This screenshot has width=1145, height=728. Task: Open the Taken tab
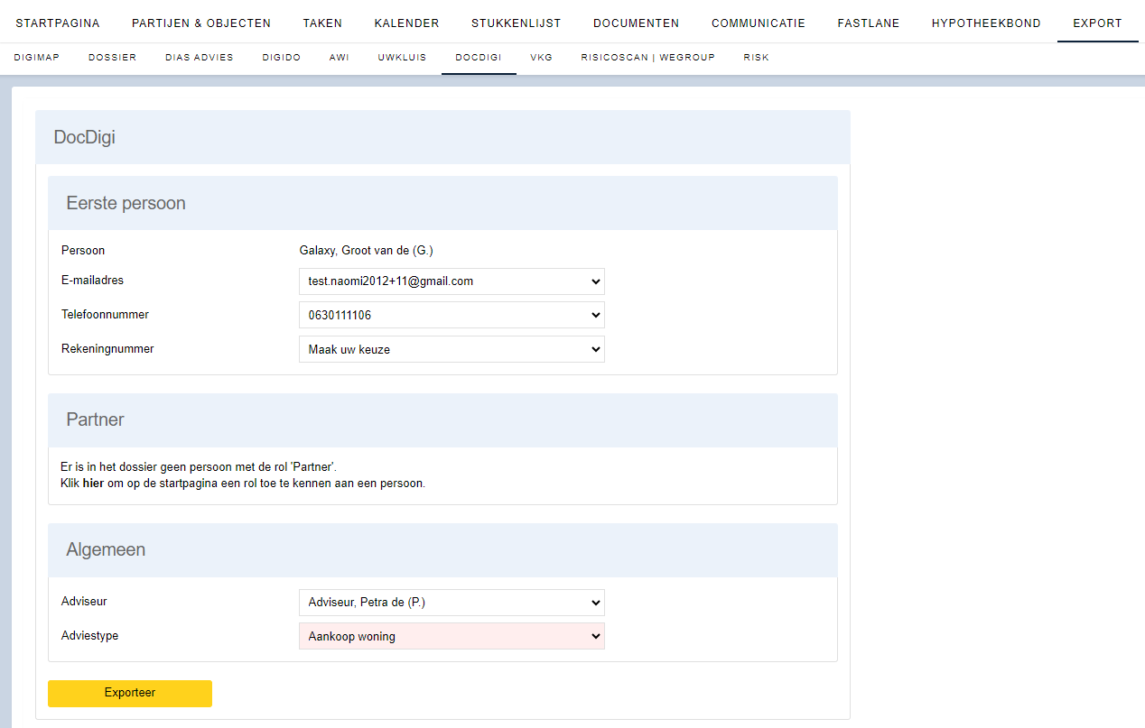coord(322,23)
